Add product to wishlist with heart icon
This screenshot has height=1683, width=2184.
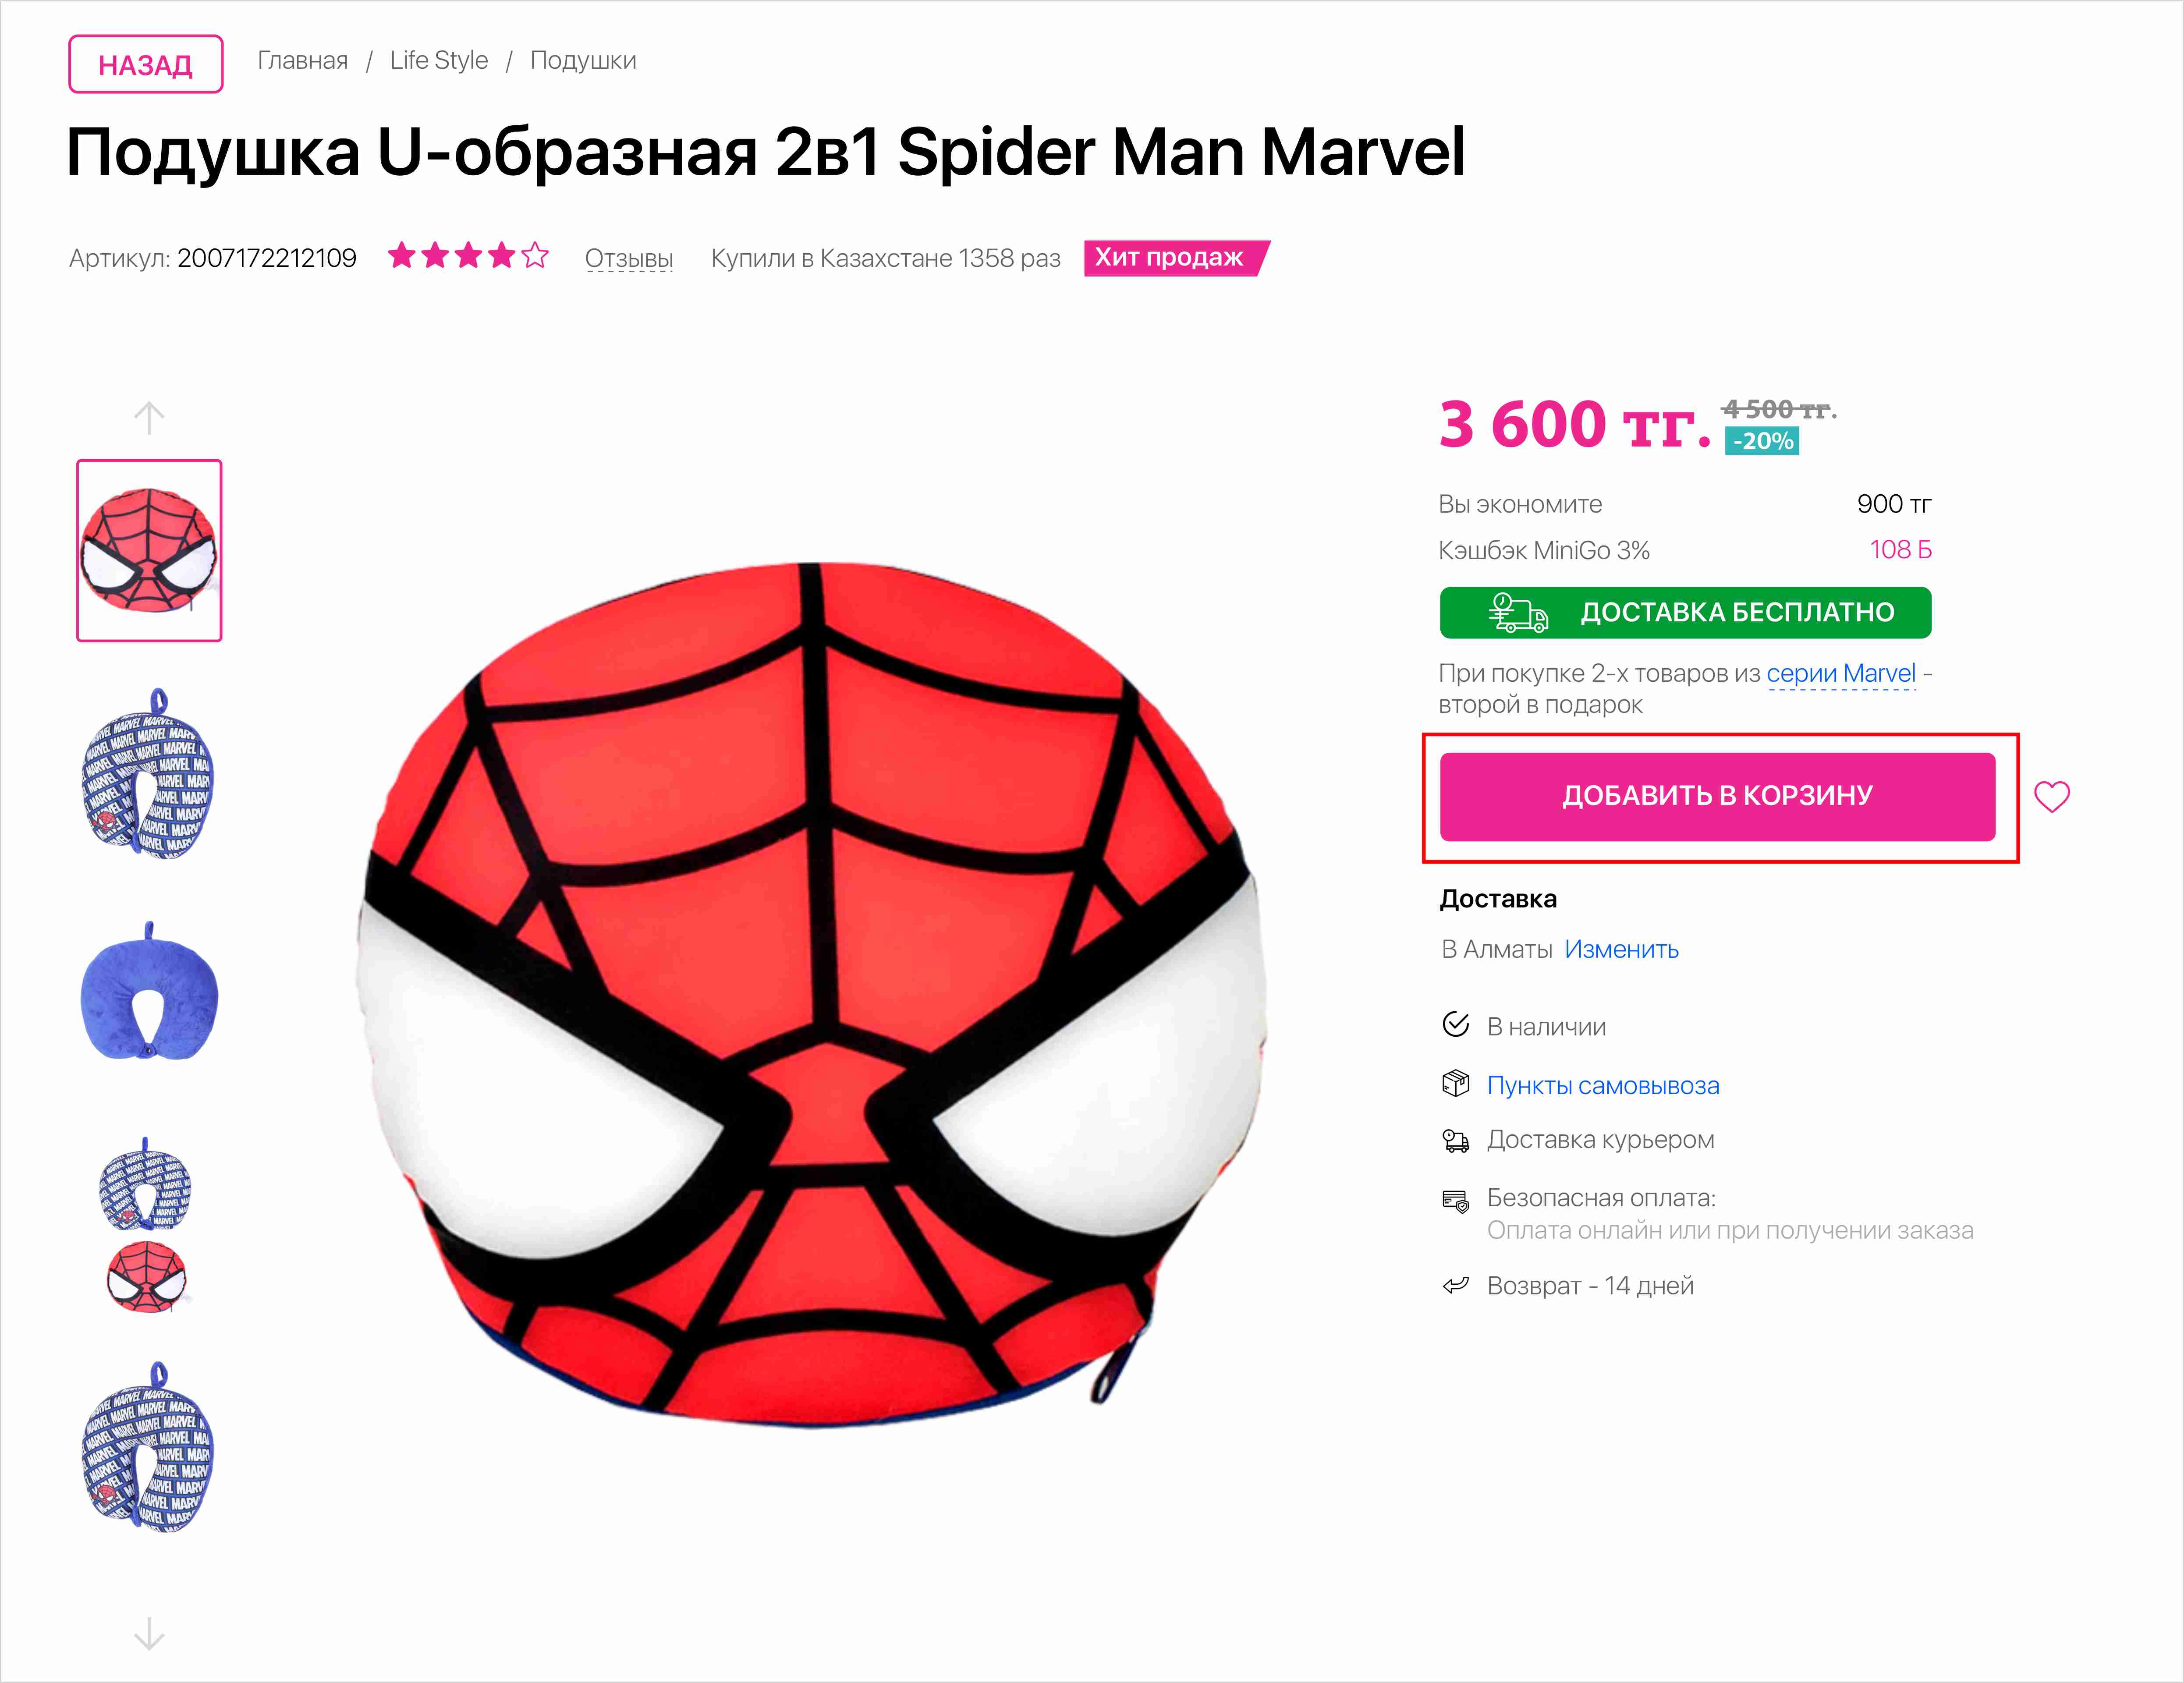click(2051, 796)
